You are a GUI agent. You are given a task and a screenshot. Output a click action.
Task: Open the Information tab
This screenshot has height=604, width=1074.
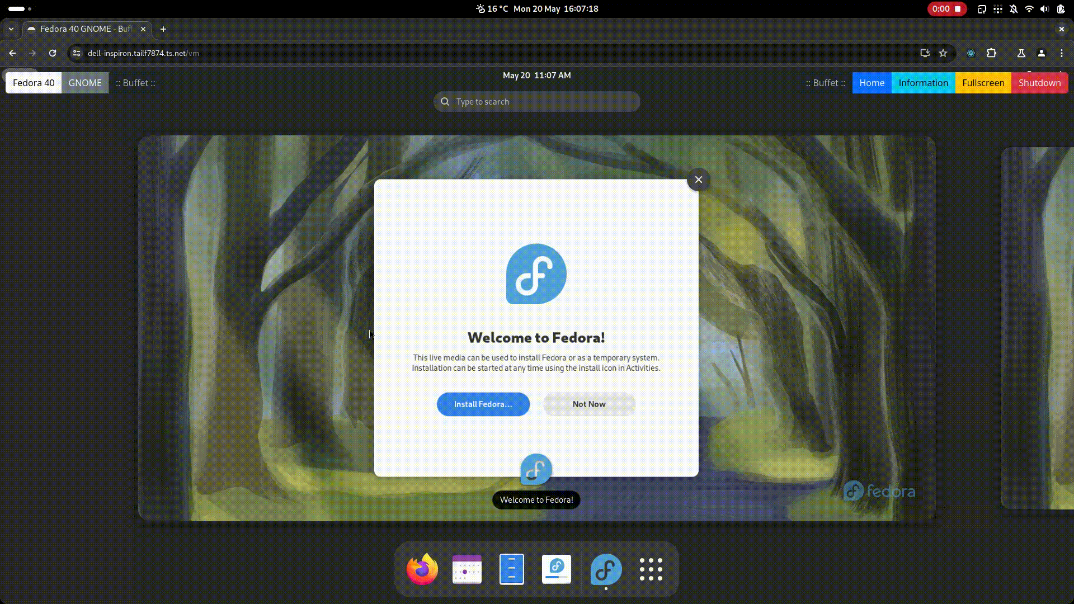tap(923, 83)
